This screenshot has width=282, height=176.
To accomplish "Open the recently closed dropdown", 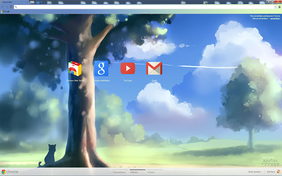I will 255,172.
